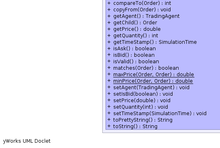
Task: Click matches(Order) : boolean method
Action: [x=146, y=68]
